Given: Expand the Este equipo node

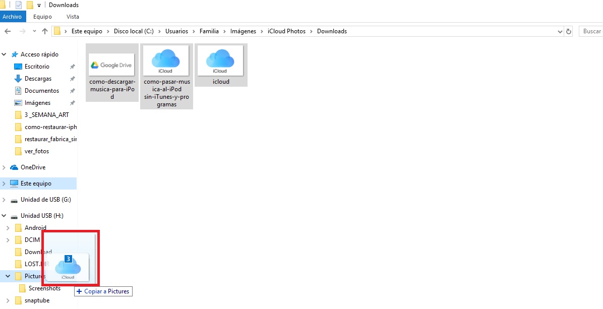Looking at the screenshot, I should 4,183.
